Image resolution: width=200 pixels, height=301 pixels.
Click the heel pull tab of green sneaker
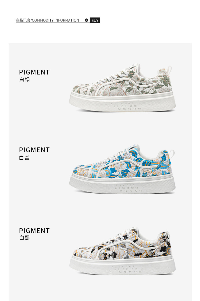pyautogui.click(x=169, y=71)
